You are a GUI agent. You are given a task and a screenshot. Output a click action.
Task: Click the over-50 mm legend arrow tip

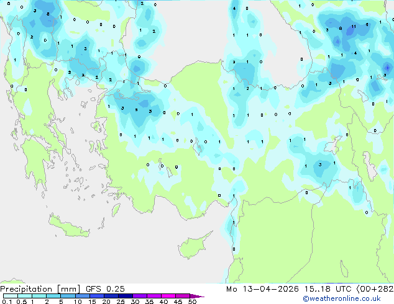197,296
